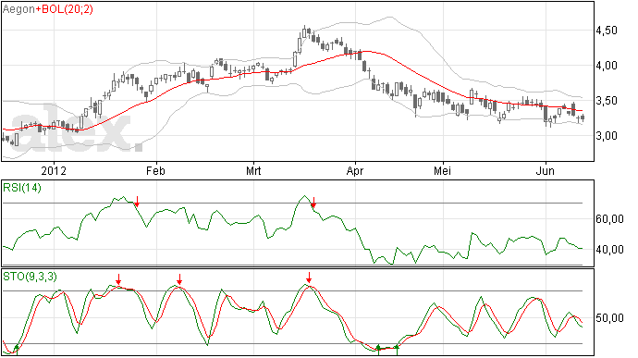Click the RSI(14) indicator label
Image resolution: width=638 pixels, height=358 pixels.
click(22, 188)
